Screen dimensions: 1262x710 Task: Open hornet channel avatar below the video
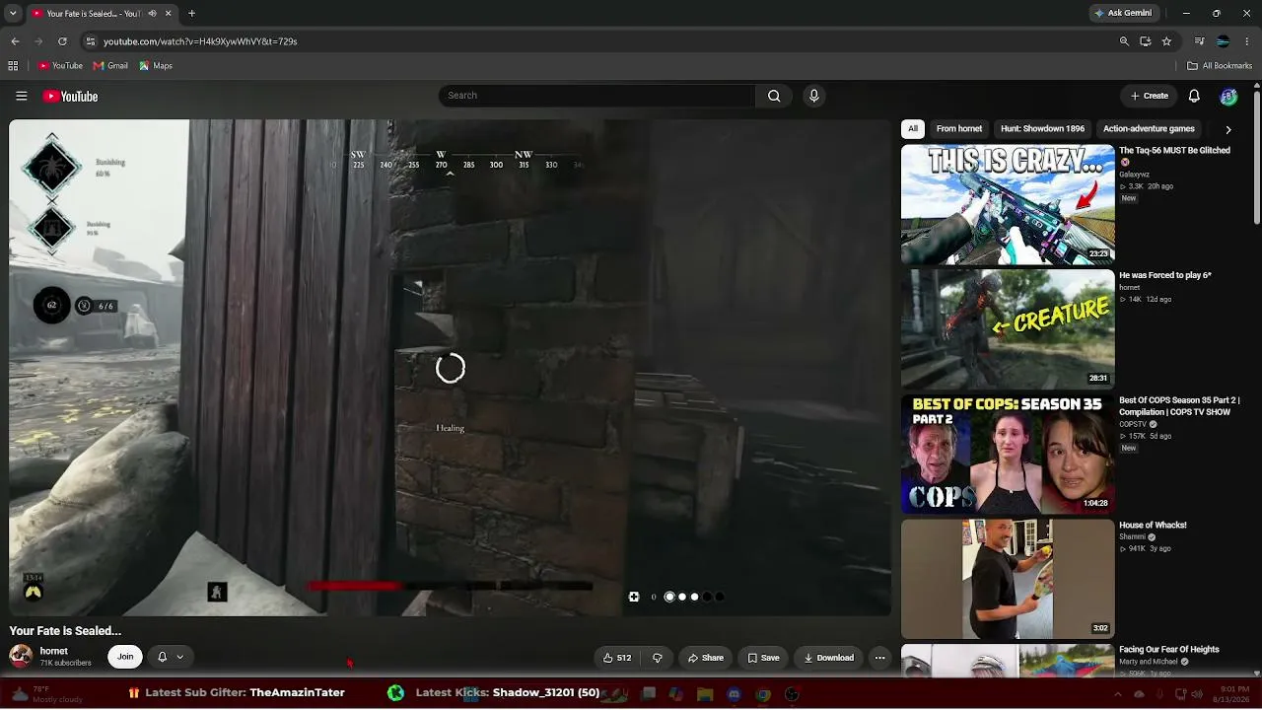[x=21, y=656]
